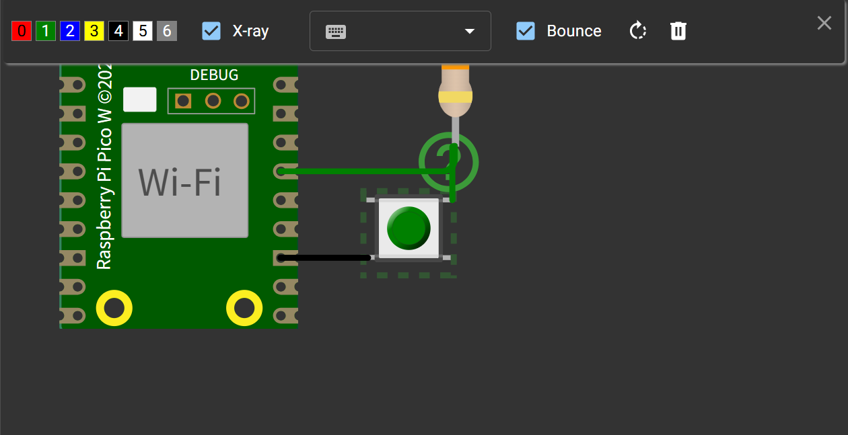This screenshot has width=848, height=435.
Task: Click the X-ray label text
Action: (x=251, y=31)
